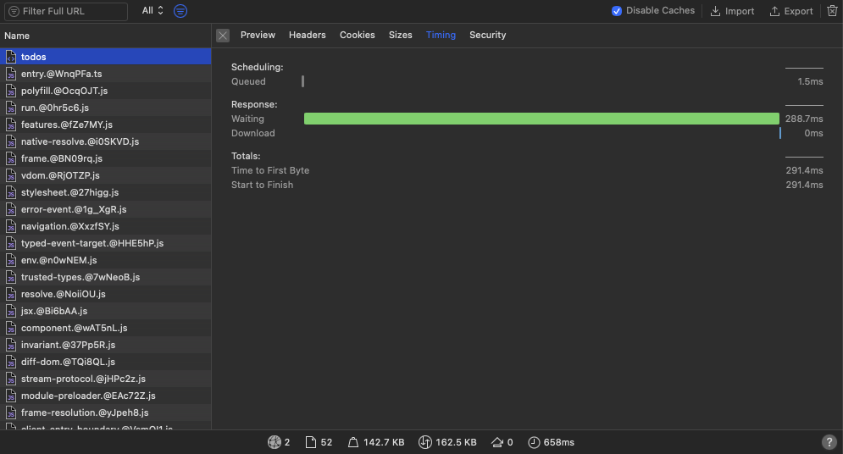Viewport: 843px width, 454px height.
Task: Switch to the Cookies tab
Action: click(357, 35)
